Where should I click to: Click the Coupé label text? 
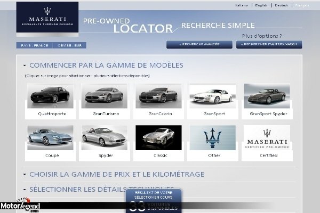(x=52, y=155)
